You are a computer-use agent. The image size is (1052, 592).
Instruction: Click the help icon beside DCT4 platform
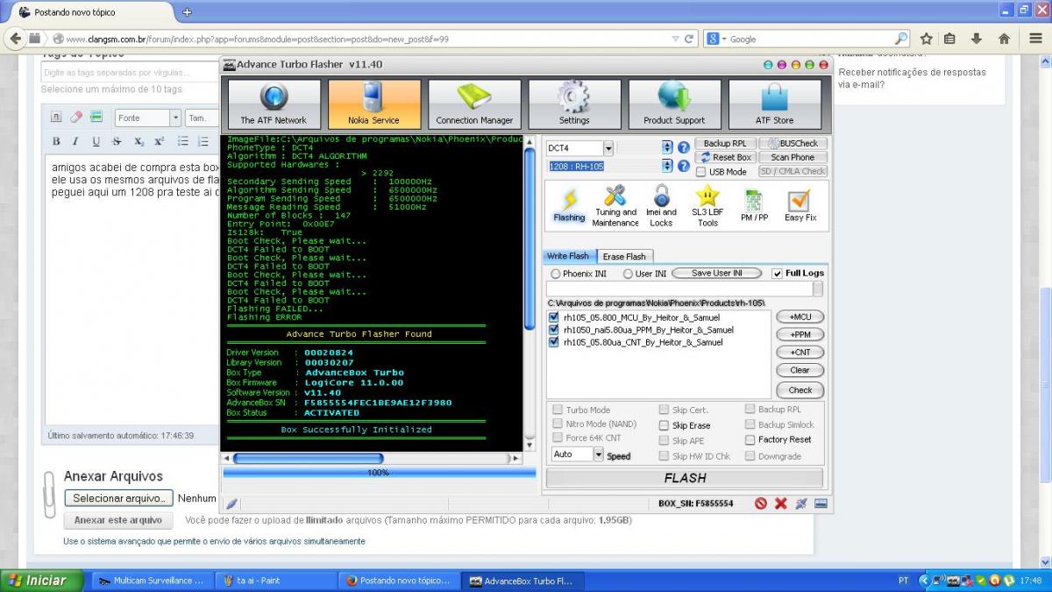click(x=684, y=147)
